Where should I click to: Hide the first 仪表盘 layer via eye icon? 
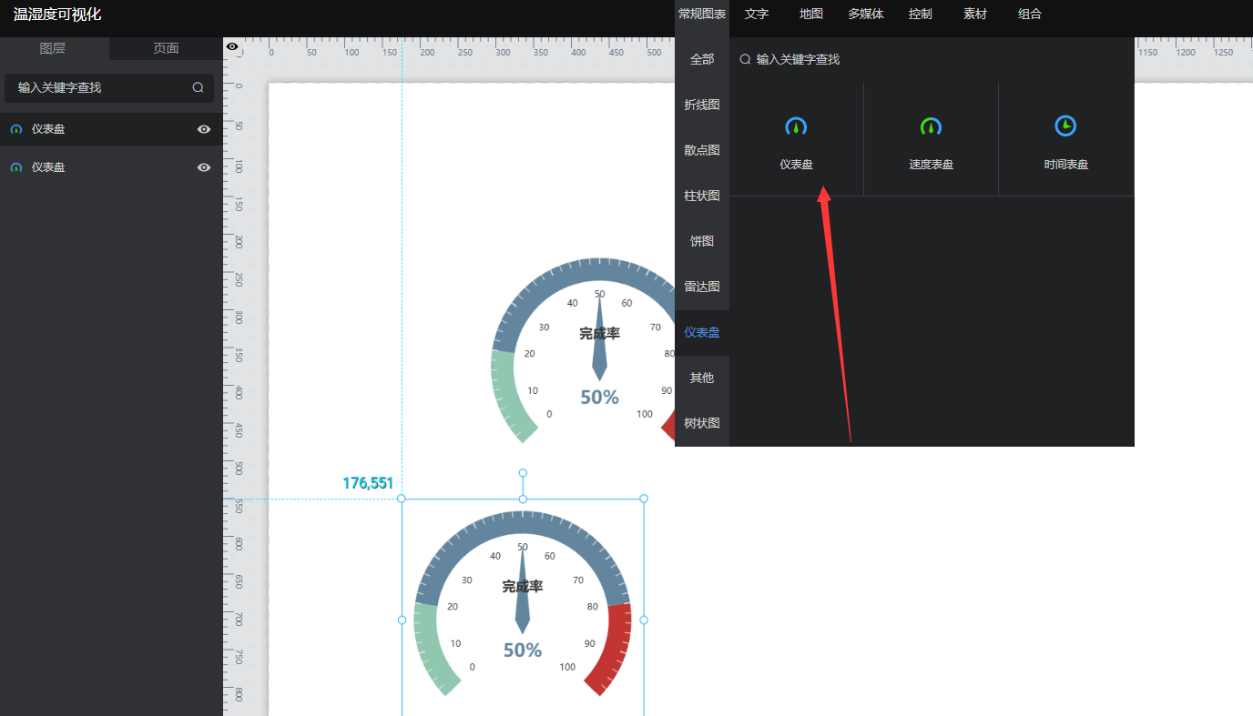204,129
